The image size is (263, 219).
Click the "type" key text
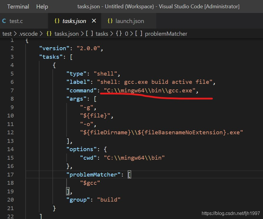(76, 74)
